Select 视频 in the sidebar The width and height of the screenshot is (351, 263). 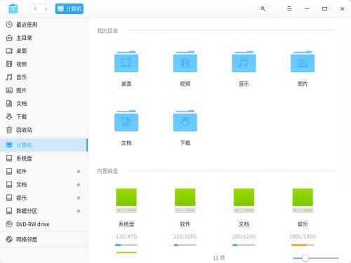pos(44,64)
